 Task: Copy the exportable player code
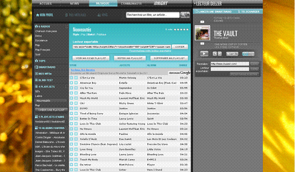[x=180, y=47]
